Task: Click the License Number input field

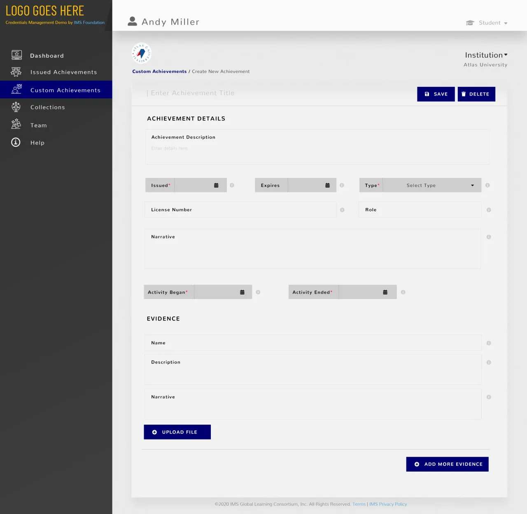Action: click(240, 210)
